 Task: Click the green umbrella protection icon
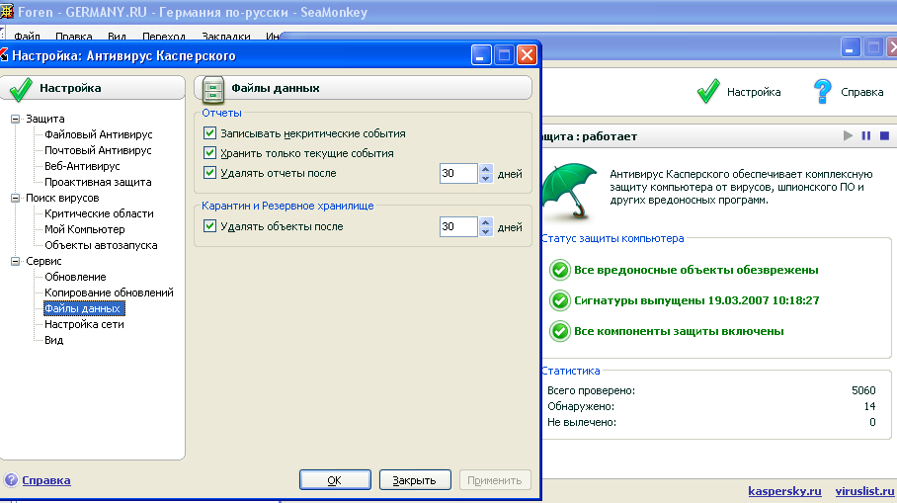pos(569,191)
